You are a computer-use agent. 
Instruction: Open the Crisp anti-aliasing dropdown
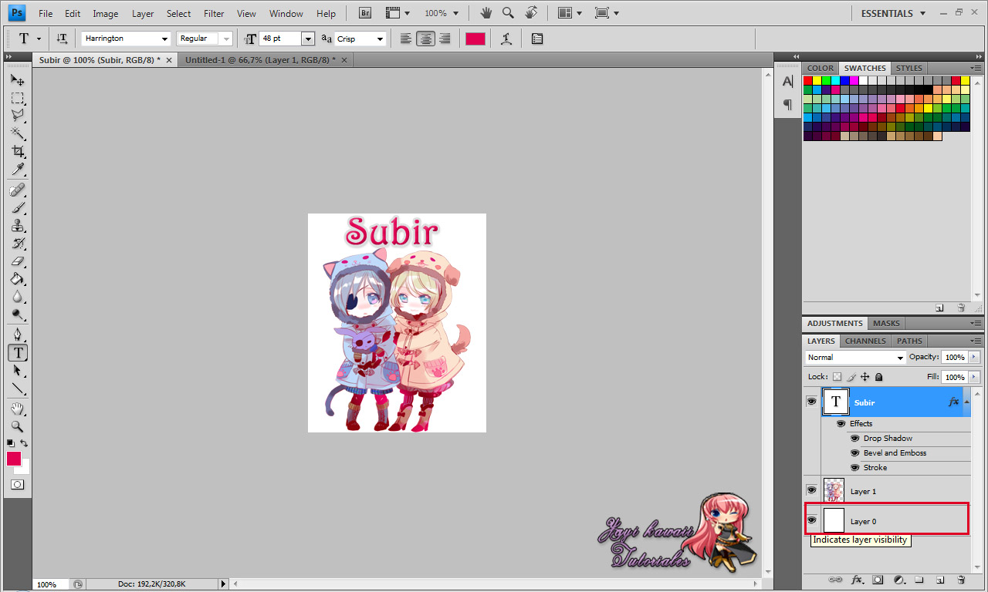tap(381, 39)
